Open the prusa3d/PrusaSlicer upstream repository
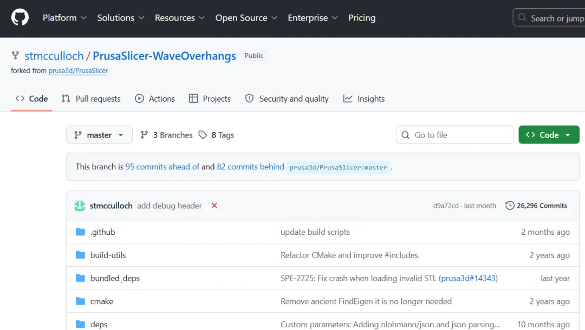This screenshot has height=330, width=585. point(78,71)
